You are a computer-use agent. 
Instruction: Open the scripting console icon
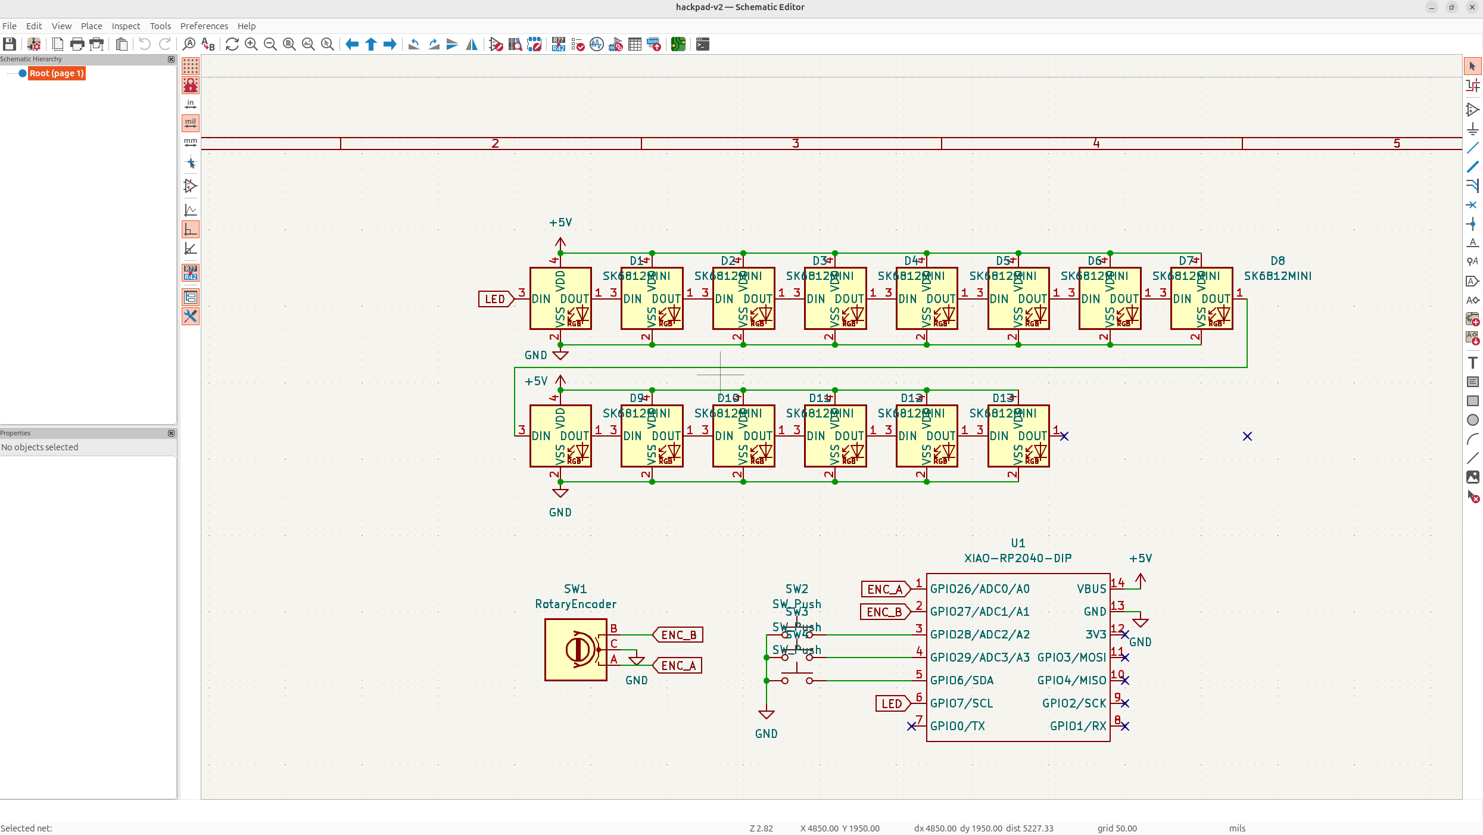[x=703, y=44]
